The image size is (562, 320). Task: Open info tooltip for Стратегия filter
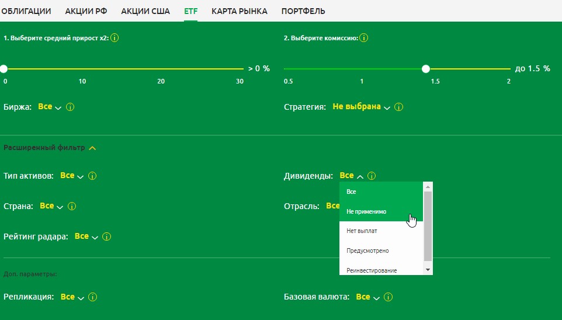[x=399, y=107]
